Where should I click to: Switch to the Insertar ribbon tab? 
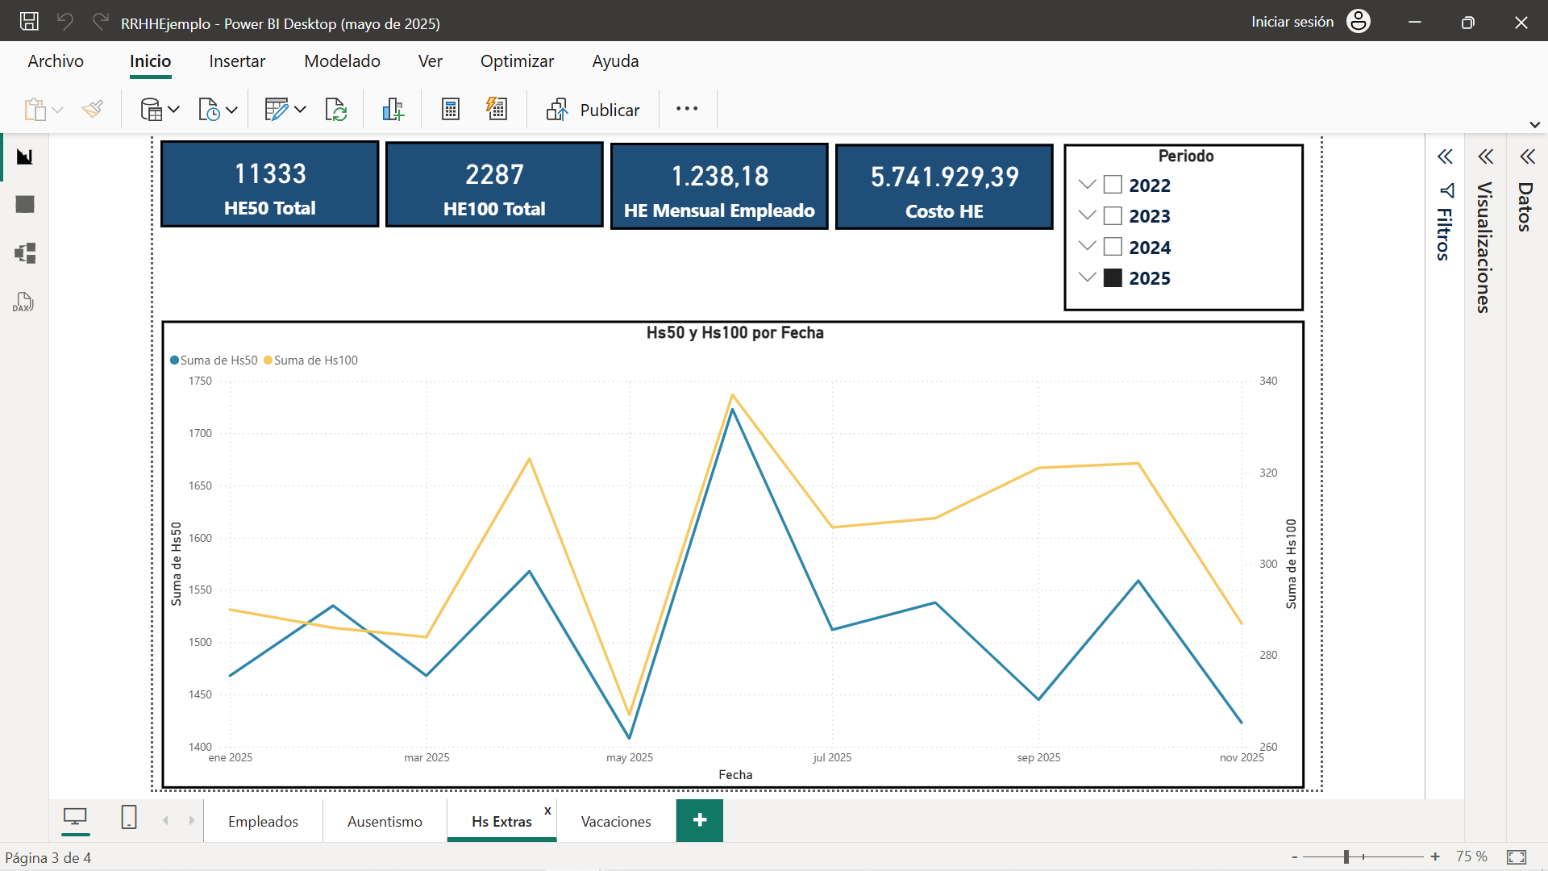coord(237,61)
